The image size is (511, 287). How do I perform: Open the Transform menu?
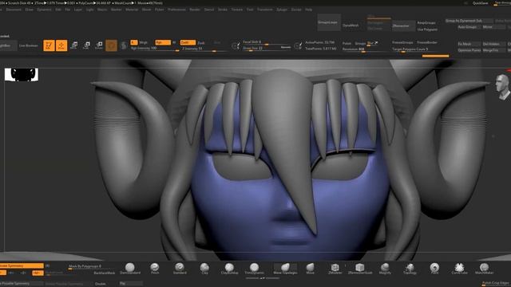click(264, 10)
